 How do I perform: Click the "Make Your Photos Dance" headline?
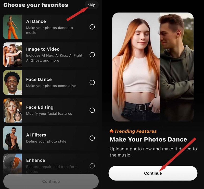tap(148, 139)
